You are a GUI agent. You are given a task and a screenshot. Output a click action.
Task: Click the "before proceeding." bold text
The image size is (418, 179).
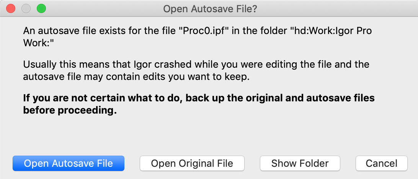pos(70,110)
